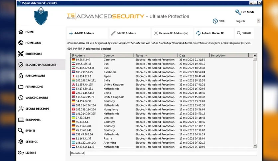This screenshot has width=278, height=161.
Task: Toggle sort on the Status column header
Action: (x=156, y=55)
